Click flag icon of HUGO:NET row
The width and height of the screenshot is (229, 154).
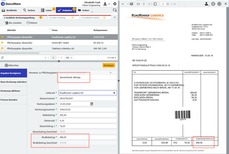[x=2, y=43]
